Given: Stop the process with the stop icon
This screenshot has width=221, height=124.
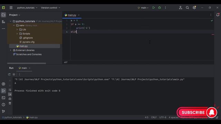Looking at the screenshot, I should (14, 74).
